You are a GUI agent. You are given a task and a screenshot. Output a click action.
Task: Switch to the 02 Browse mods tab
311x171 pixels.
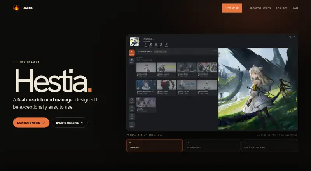212,145
